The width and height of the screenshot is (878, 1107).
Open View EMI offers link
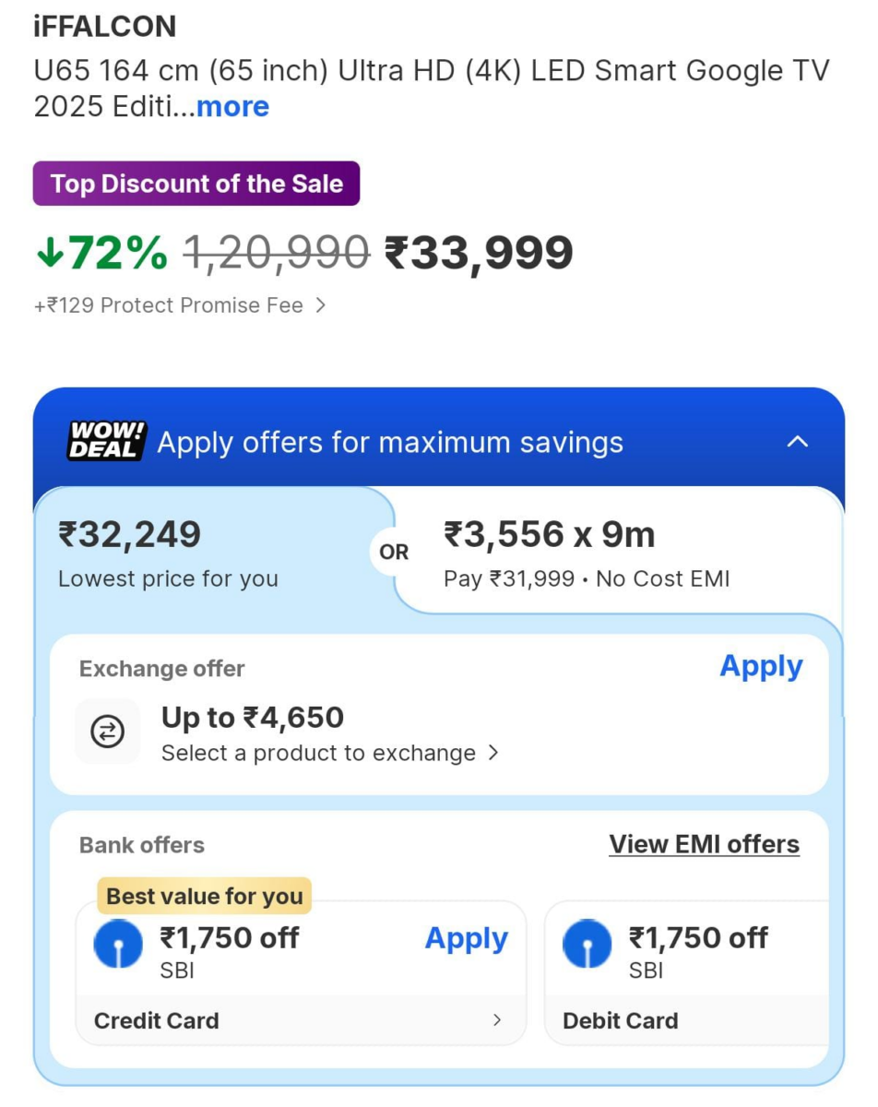[x=704, y=844]
